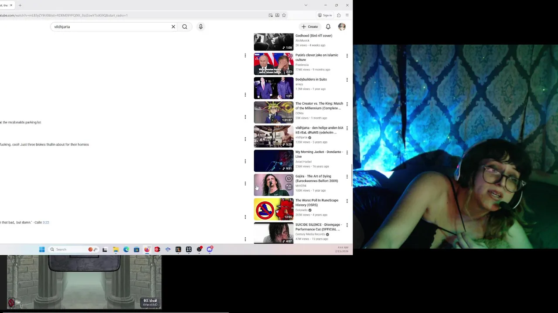Open more options for SUICIDE SILENCE Disengage video
Viewport: 558px width, 313px height.
click(347, 225)
